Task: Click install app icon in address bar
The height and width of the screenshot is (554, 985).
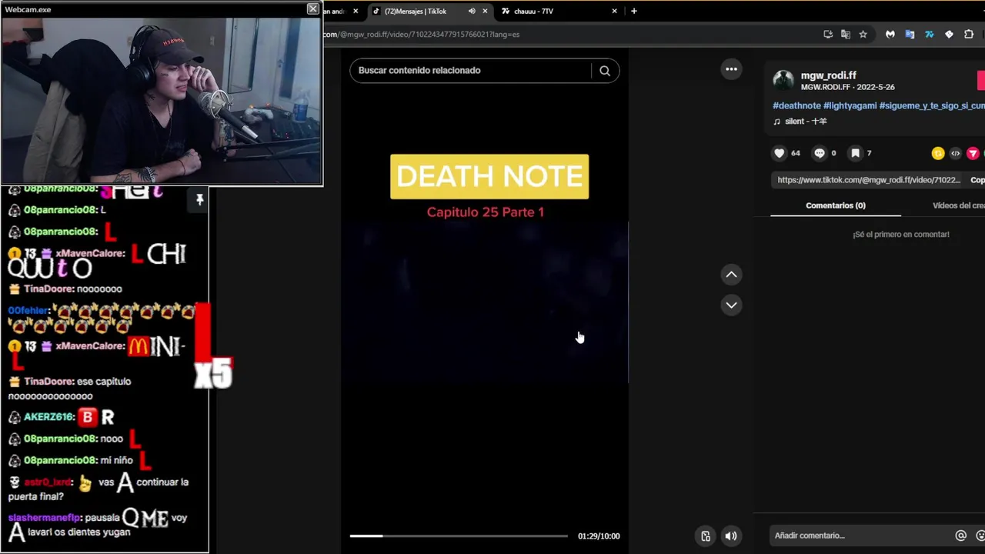Action: tap(828, 34)
